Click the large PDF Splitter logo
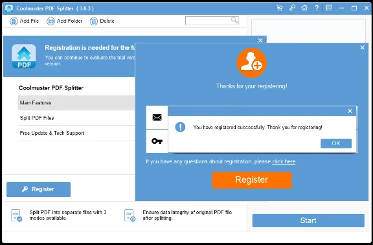Screen dimensions: 373x245 coord(24,56)
